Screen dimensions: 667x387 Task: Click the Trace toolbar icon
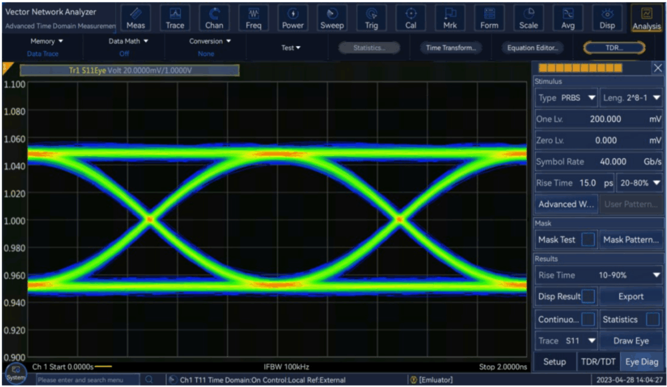tap(175, 18)
